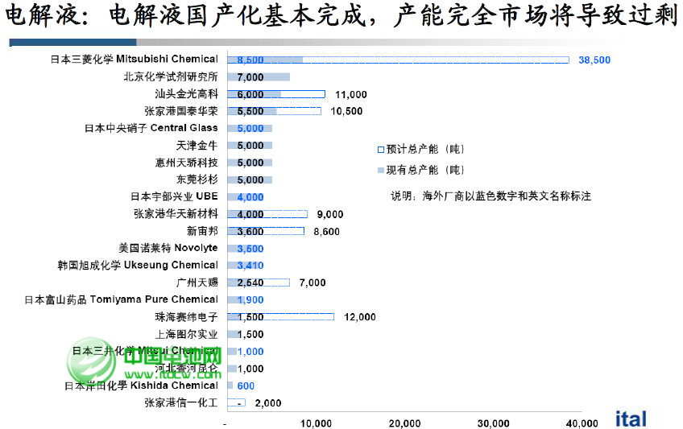The width and height of the screenshot is (683, 429).
Task: Click the 20,000 x-axis tick label
Action: 404,423
